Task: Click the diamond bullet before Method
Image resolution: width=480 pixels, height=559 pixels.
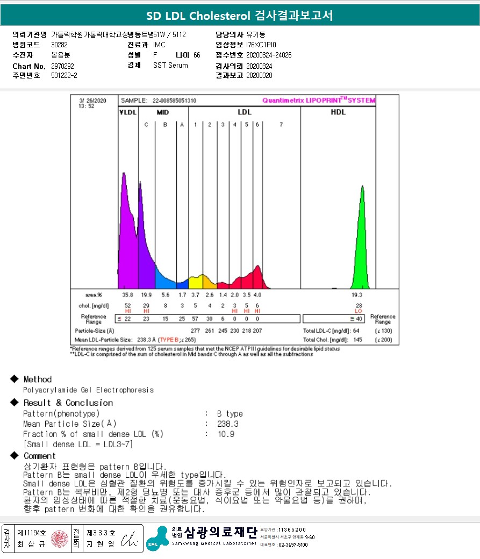Action: click(15, 378)
